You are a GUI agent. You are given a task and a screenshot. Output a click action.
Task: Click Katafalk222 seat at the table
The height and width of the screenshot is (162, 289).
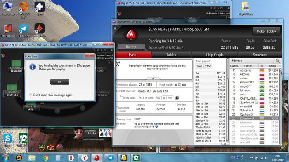point(16,69)
